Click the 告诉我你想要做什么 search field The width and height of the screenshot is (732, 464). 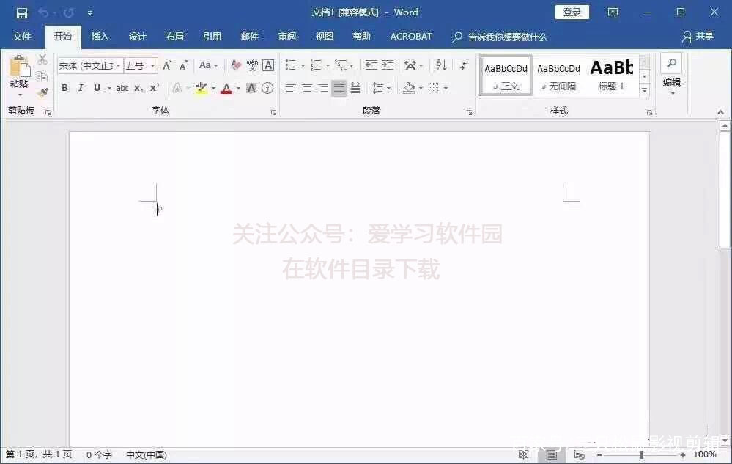pos(500,37)
